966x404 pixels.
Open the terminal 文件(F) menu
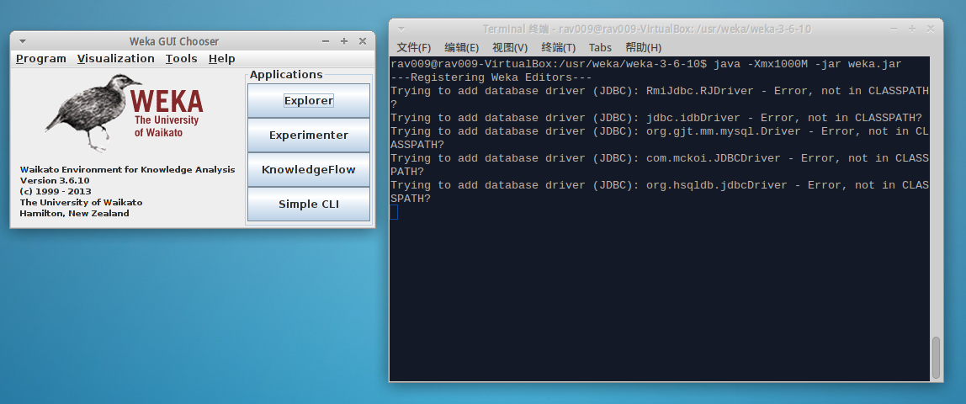[413, 47]
